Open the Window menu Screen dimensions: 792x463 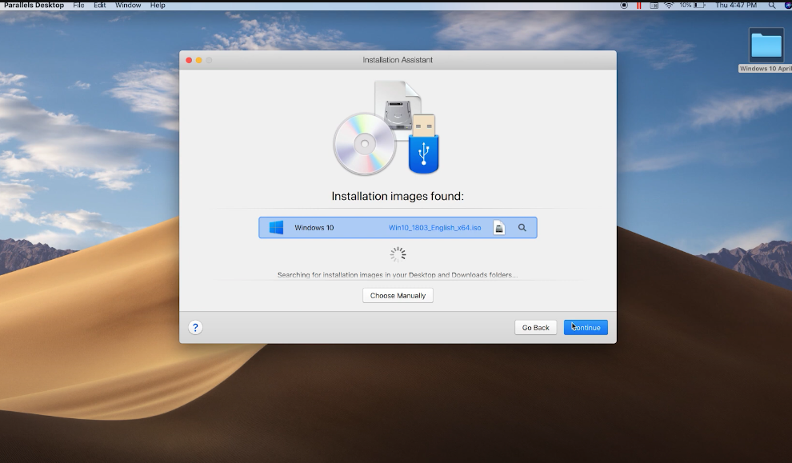[x=128, y=5]
